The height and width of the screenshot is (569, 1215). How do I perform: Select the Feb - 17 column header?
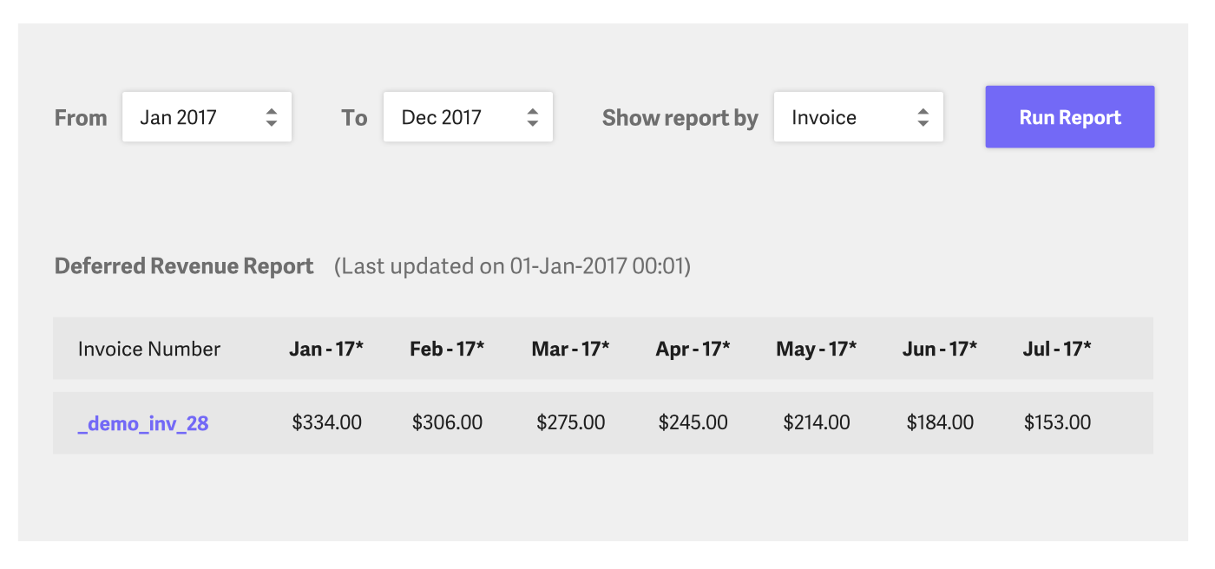pos(447,349)
